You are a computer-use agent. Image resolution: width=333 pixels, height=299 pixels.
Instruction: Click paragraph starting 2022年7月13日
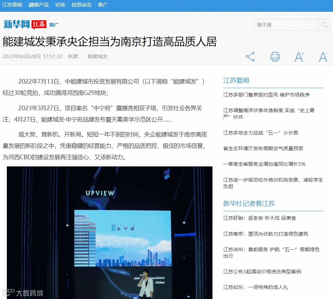point(104,87)
